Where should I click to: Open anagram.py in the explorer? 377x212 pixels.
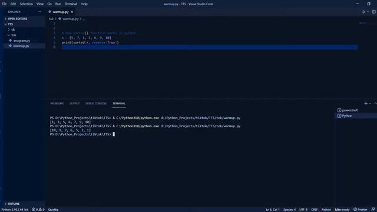(x=22, y=41)
